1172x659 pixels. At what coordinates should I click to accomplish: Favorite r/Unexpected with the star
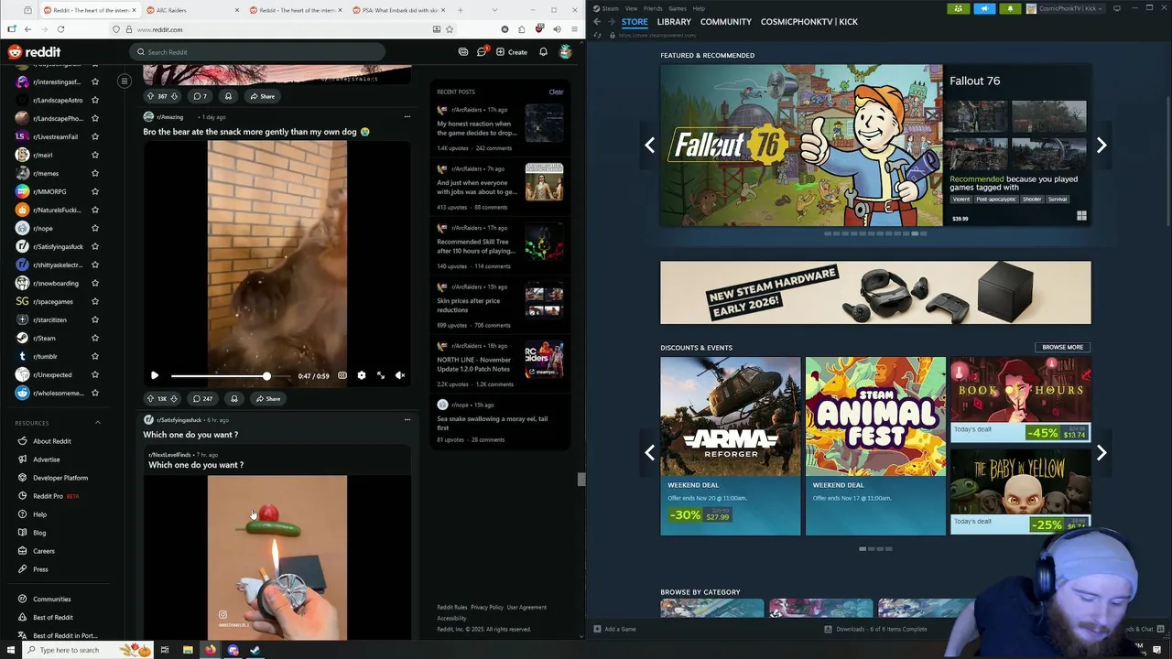pos(95,374)
